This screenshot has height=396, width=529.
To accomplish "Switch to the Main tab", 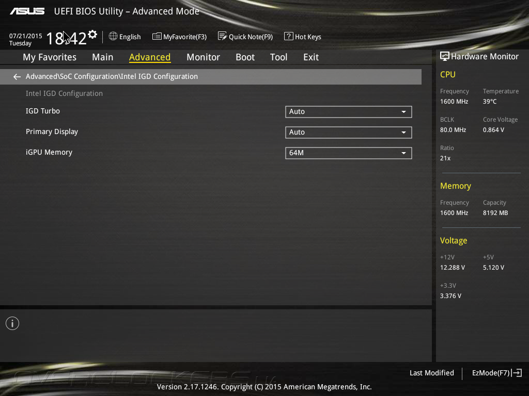I will pyautogui.click(x=103, y=57).
